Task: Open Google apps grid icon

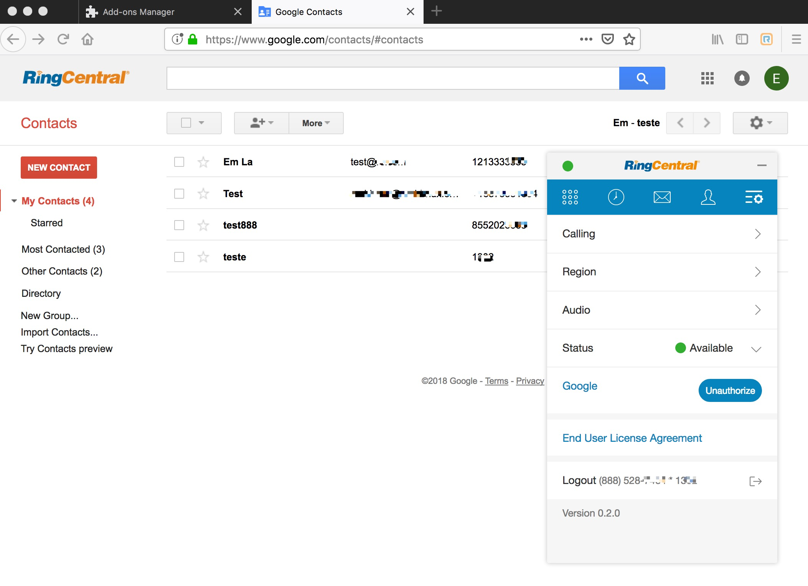Action: pyautogui.click(x=707, y=78)
